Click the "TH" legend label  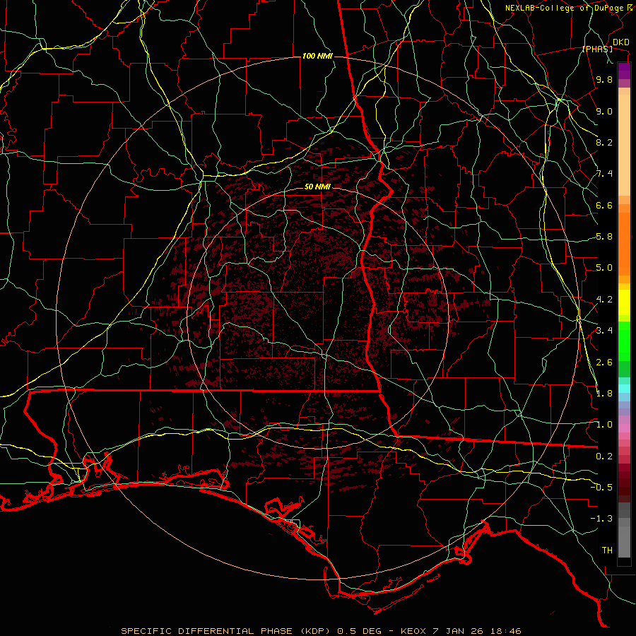(607, 550)
